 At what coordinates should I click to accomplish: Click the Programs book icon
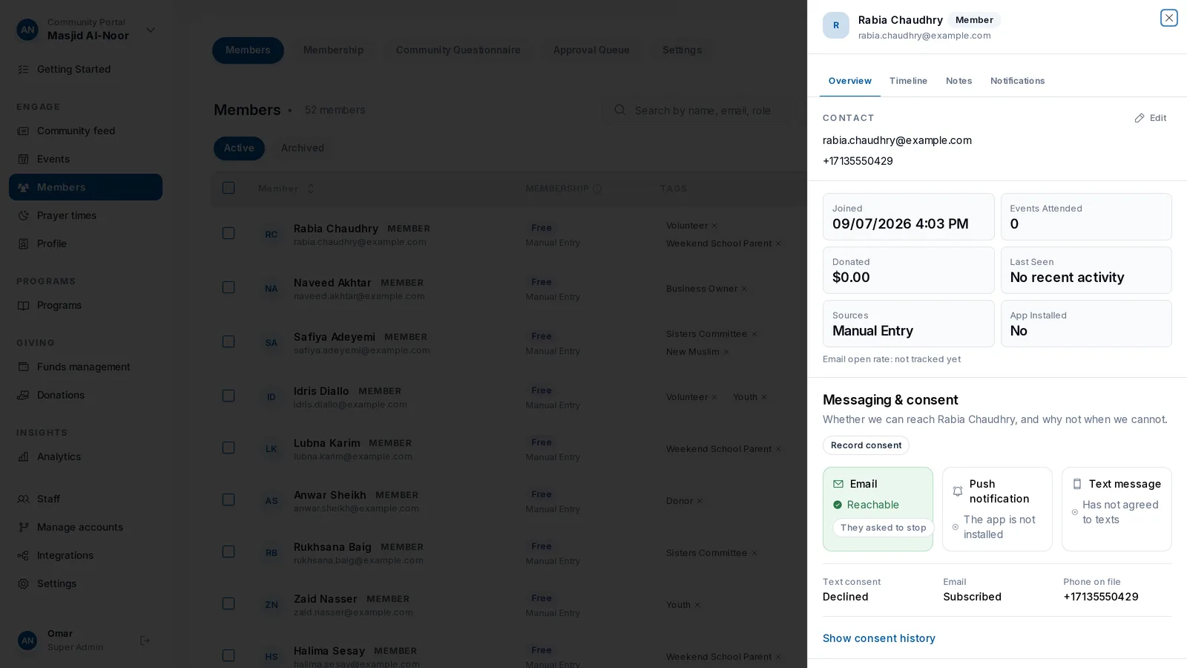[x=24, y=305]
